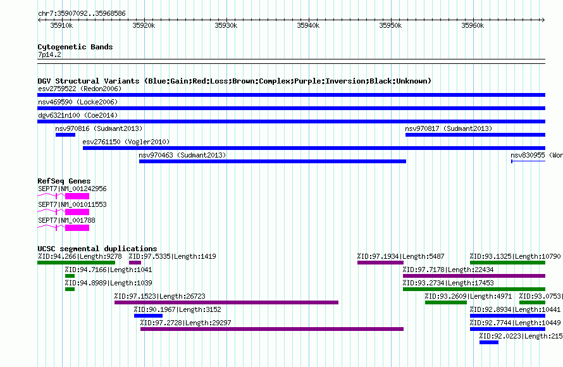563x367 pixels.
Task: Open duplication bar %ID:97.1934 Length:5487
Action: click(x=380, y=263)
